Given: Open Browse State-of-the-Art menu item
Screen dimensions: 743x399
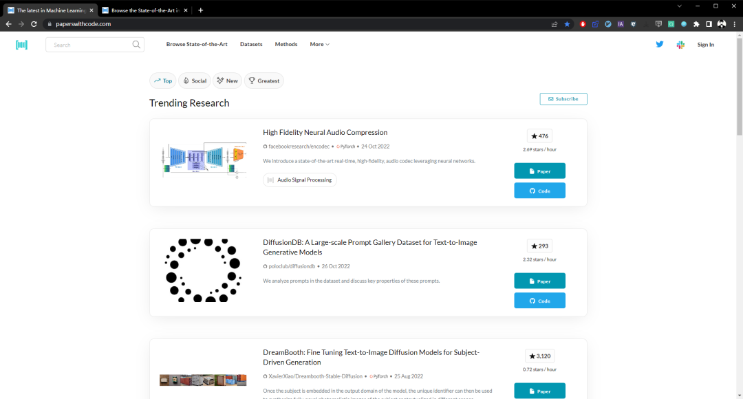Looking at the screenshot, I should 197,44.
